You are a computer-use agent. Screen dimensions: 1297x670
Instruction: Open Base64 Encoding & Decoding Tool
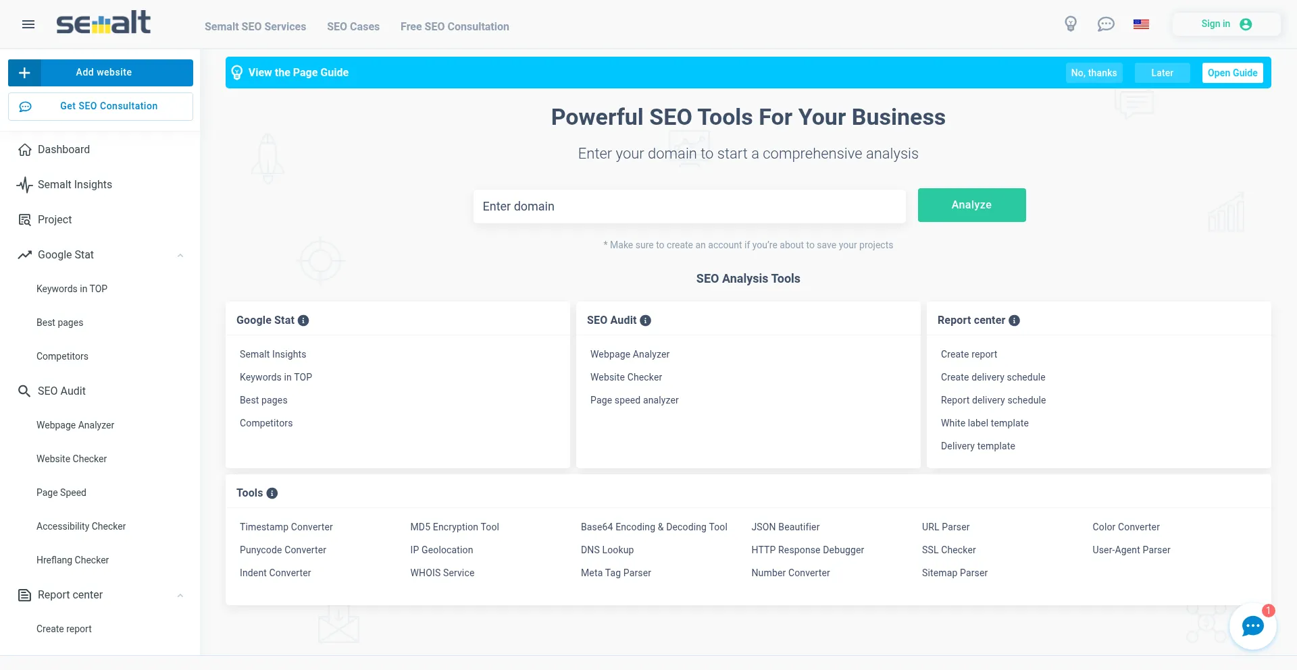click(x=654, y=527)
